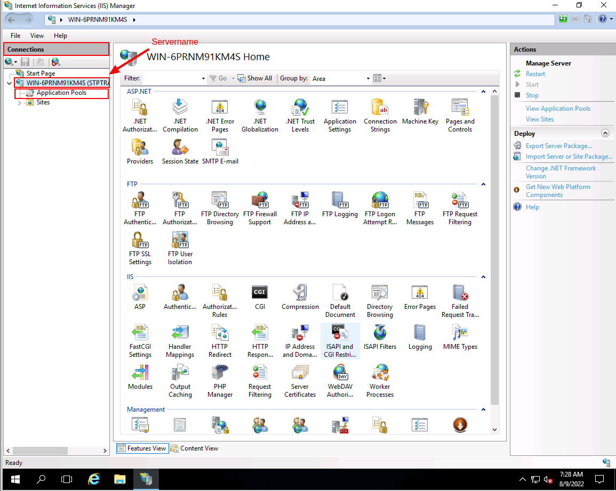The height and width of the screenshot is (491, 616).
Task: Open Task View on the taskbar
Action: (67, 479)
